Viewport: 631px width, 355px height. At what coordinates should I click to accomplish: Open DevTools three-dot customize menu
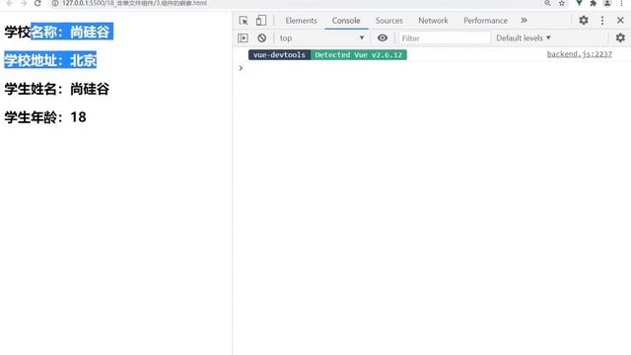pos(602,21)
